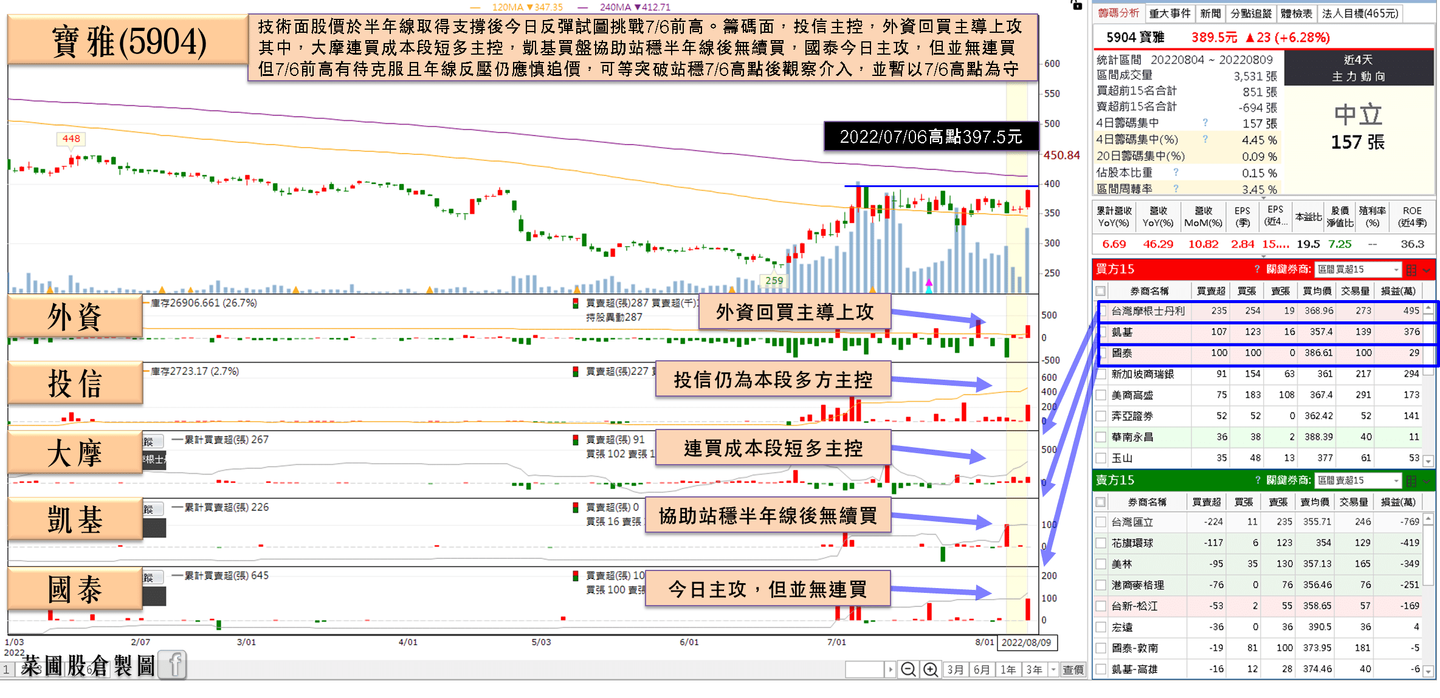Tick the checkbox for 新加坡商瑞銀
This screenshot has width=1440, height=698.
click(x=1100, y=374)
